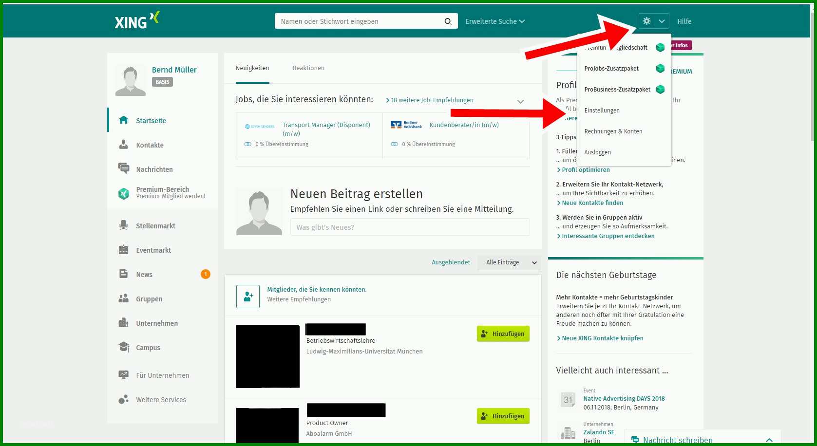817x446 pixels.
Task: Click the calendar 31 event icon
Action: pos(568,400)
